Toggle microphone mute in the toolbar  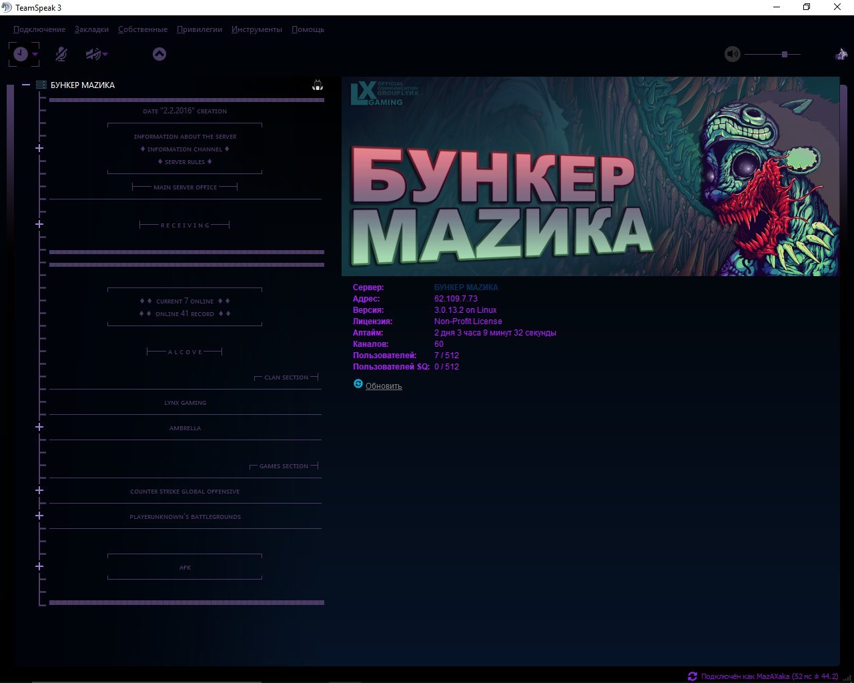point(61,54)
